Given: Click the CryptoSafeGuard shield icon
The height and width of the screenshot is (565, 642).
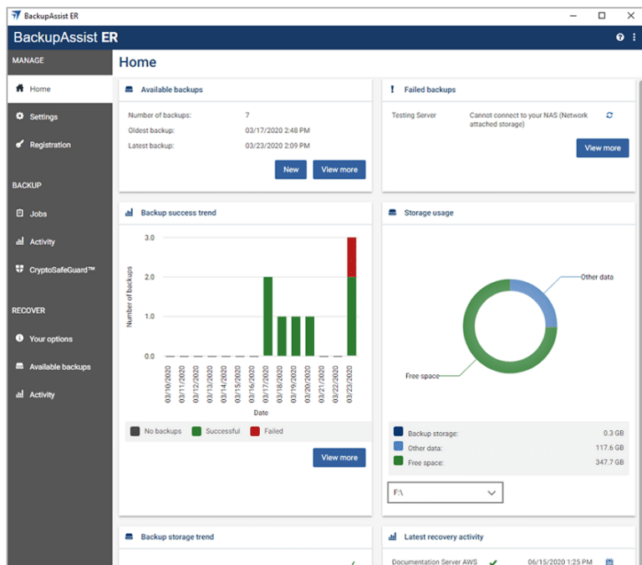Looking at the screenshot, I should (19, 269).
